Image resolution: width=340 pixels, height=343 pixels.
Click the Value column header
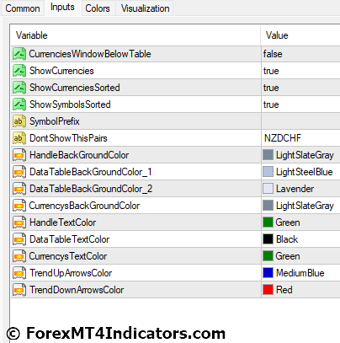[x=300, y=35]
